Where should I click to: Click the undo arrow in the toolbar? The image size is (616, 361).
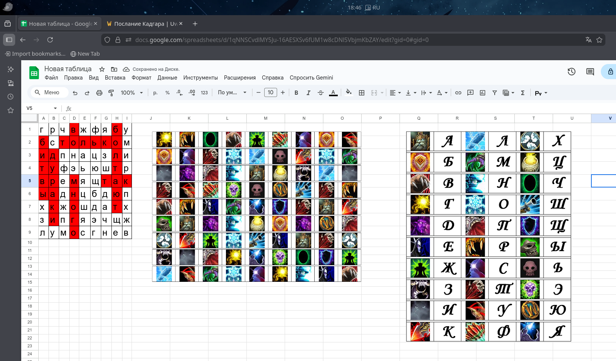click(75, 93)
